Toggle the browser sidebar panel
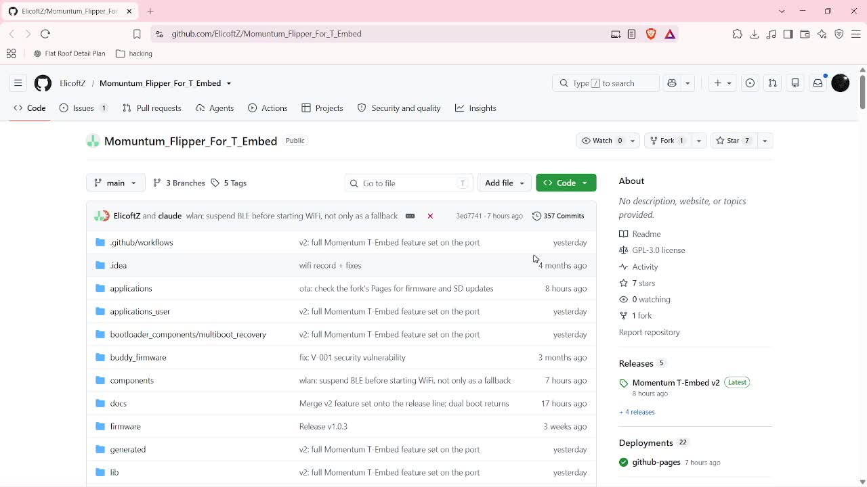867x487 pixels. 788,34
